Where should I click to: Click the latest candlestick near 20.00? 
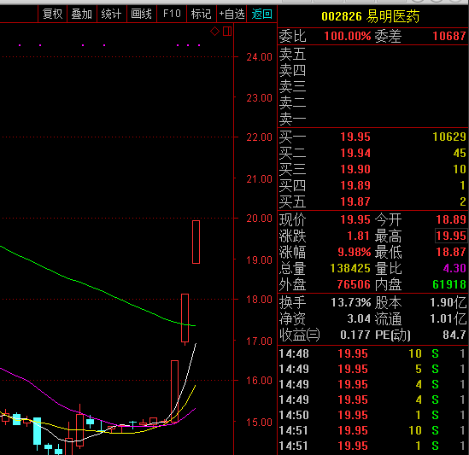(196, 242)
